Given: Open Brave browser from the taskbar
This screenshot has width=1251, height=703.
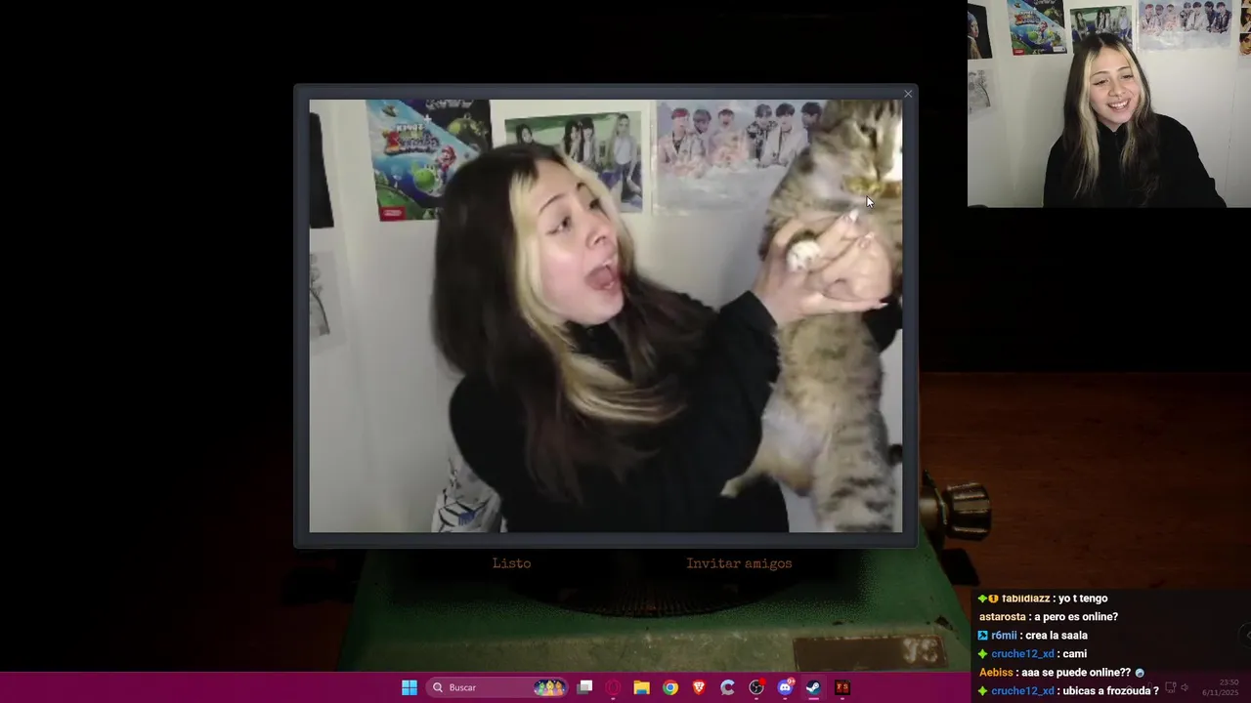Looking at the screenshot, I should [x=699, y=687].
